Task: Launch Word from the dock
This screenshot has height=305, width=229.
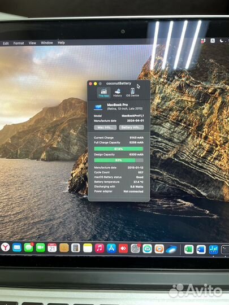Action: click(x=201, y=250)
